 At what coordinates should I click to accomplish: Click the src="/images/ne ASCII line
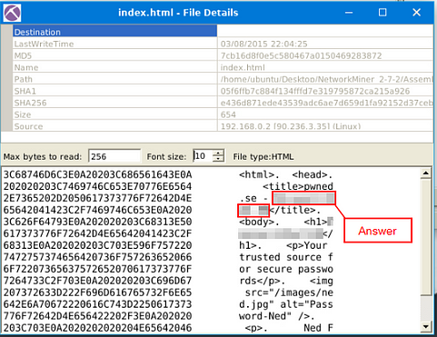pyautogui.click(x=289, y=292)
